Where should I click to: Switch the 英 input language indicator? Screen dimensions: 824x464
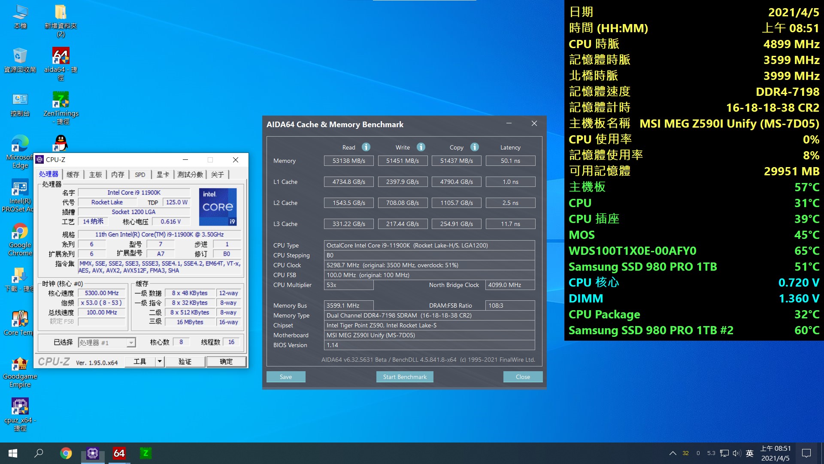pyautogui.click(x=750, y=453)
